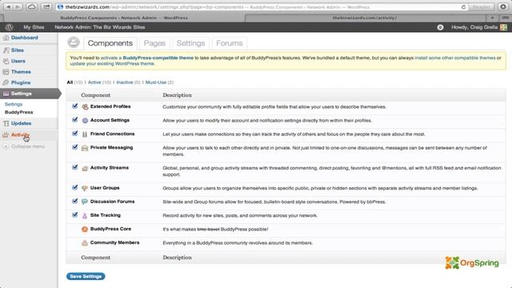Viewport: 512px width, 288px height.
Task: Uncheck the Account Settings checkbox
Action: point(74,120)
